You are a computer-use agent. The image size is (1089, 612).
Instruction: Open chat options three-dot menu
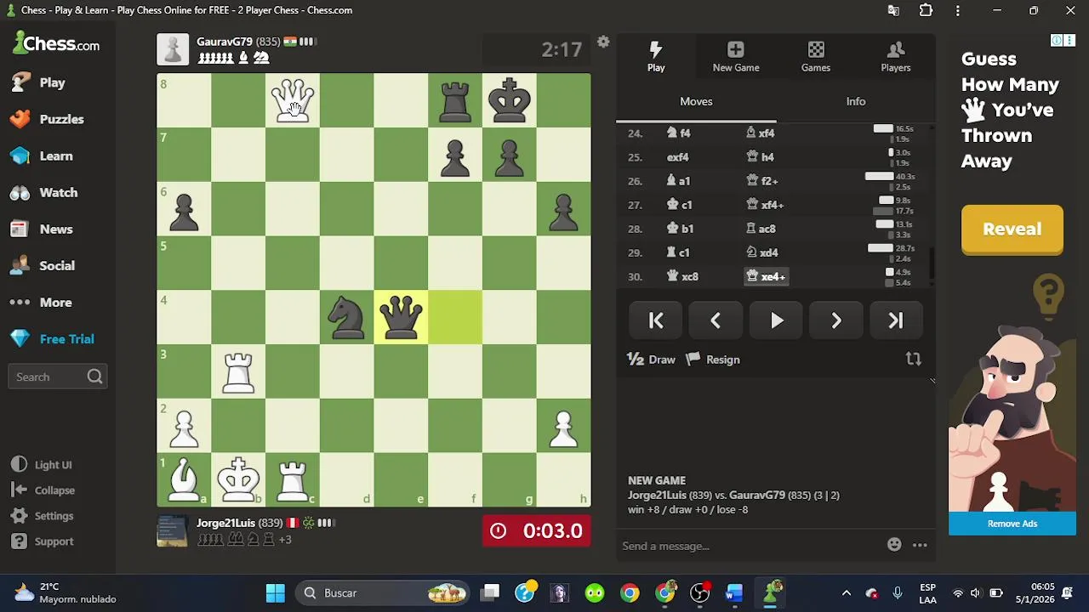coord(920,545)
